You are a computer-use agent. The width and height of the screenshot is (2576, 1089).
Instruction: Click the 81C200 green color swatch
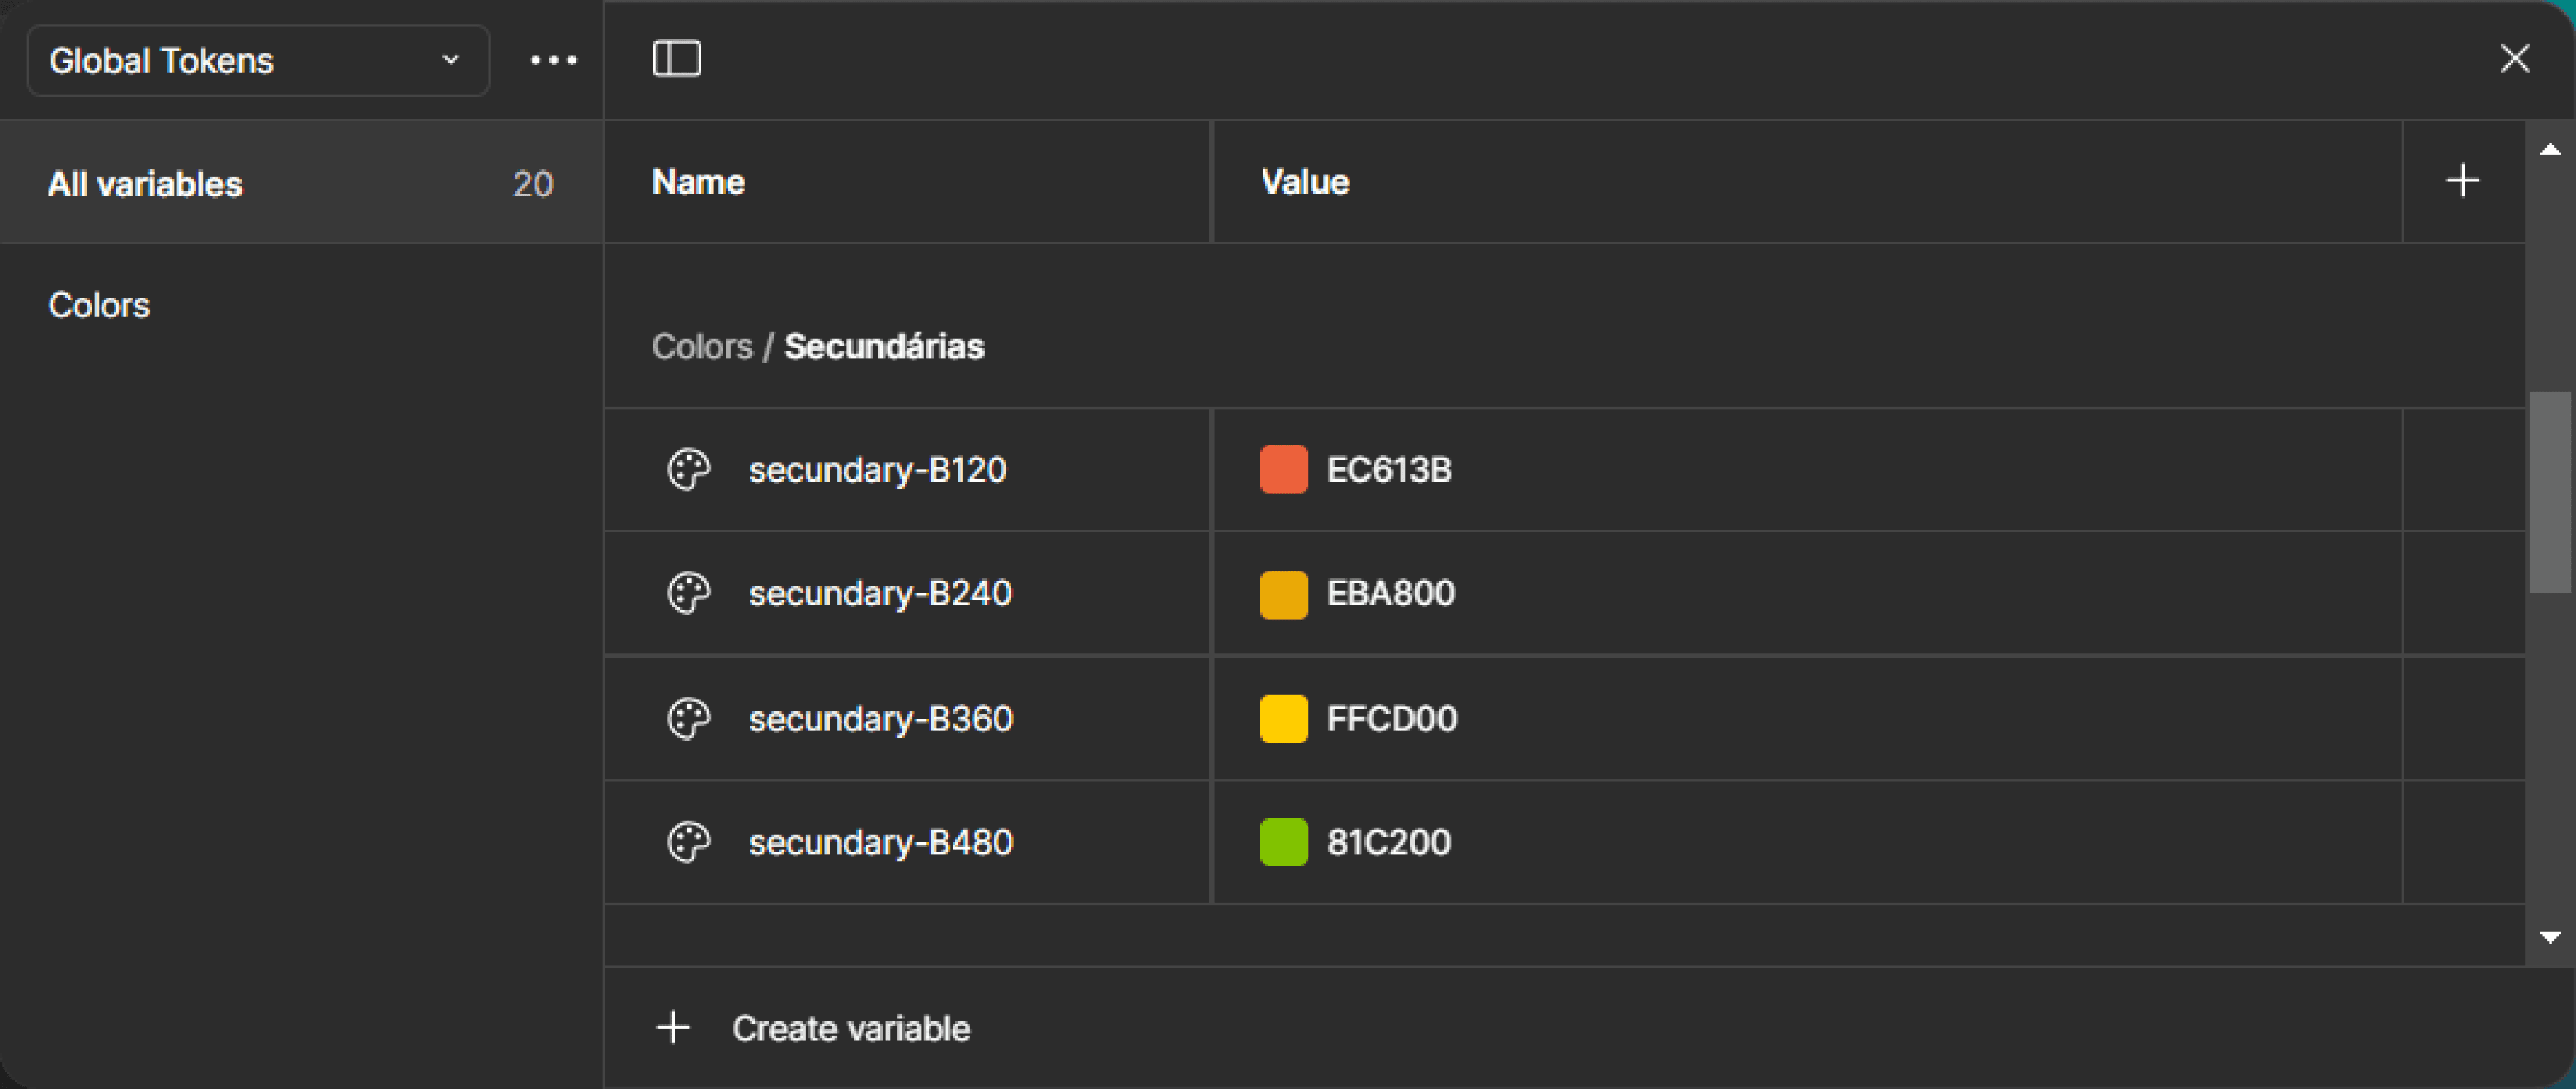point(1283,842)
